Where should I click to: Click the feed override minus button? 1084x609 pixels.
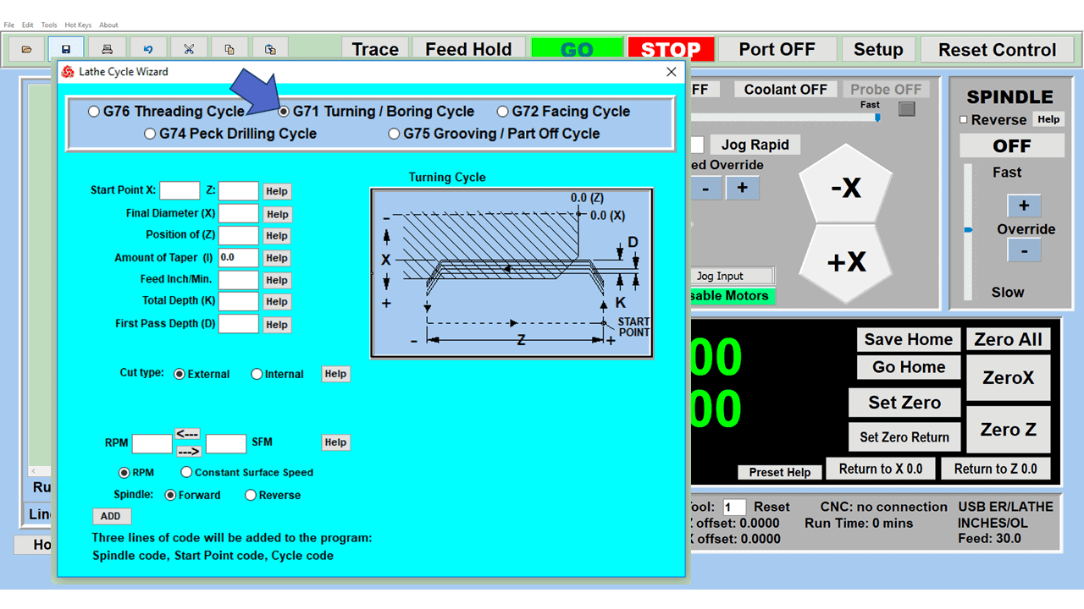705,187
